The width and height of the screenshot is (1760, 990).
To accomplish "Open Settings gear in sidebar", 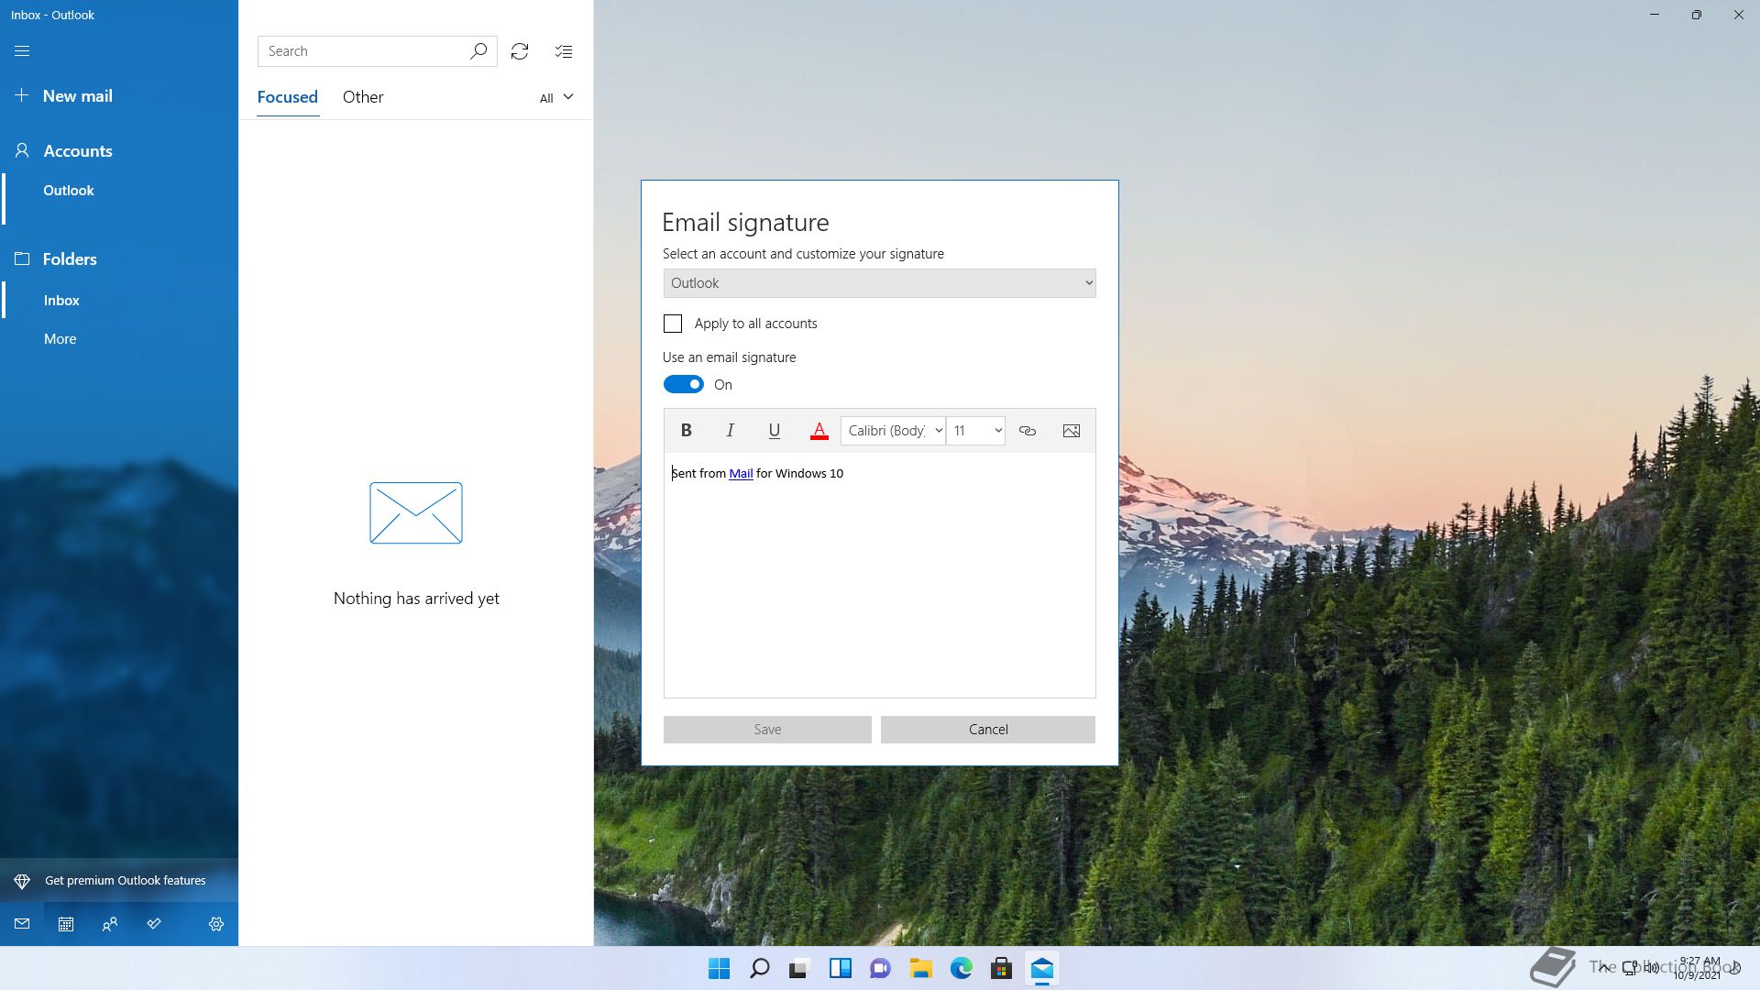I will pyautogui.click(x=216, y=924).
